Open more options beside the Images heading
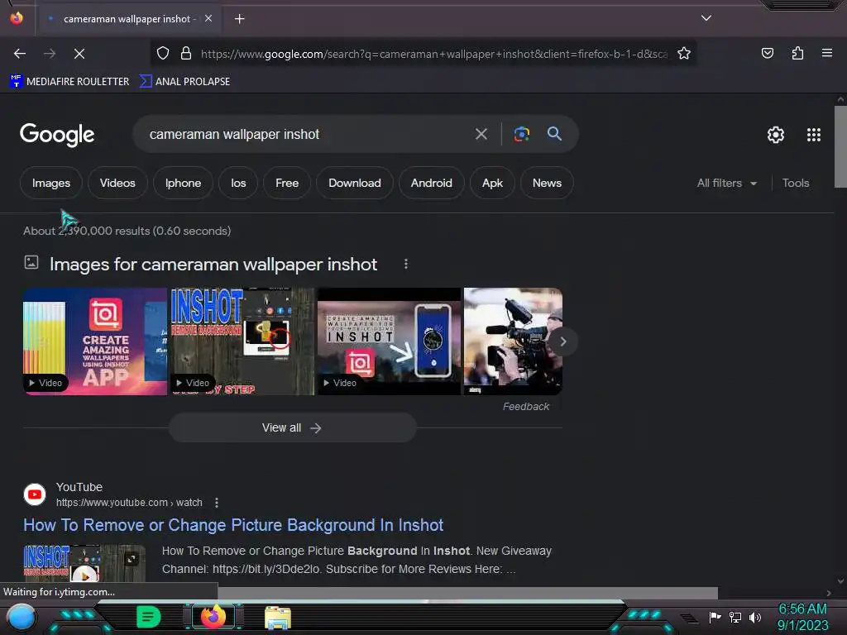Screen dimensions: 847x635 (x=405, y=264)
